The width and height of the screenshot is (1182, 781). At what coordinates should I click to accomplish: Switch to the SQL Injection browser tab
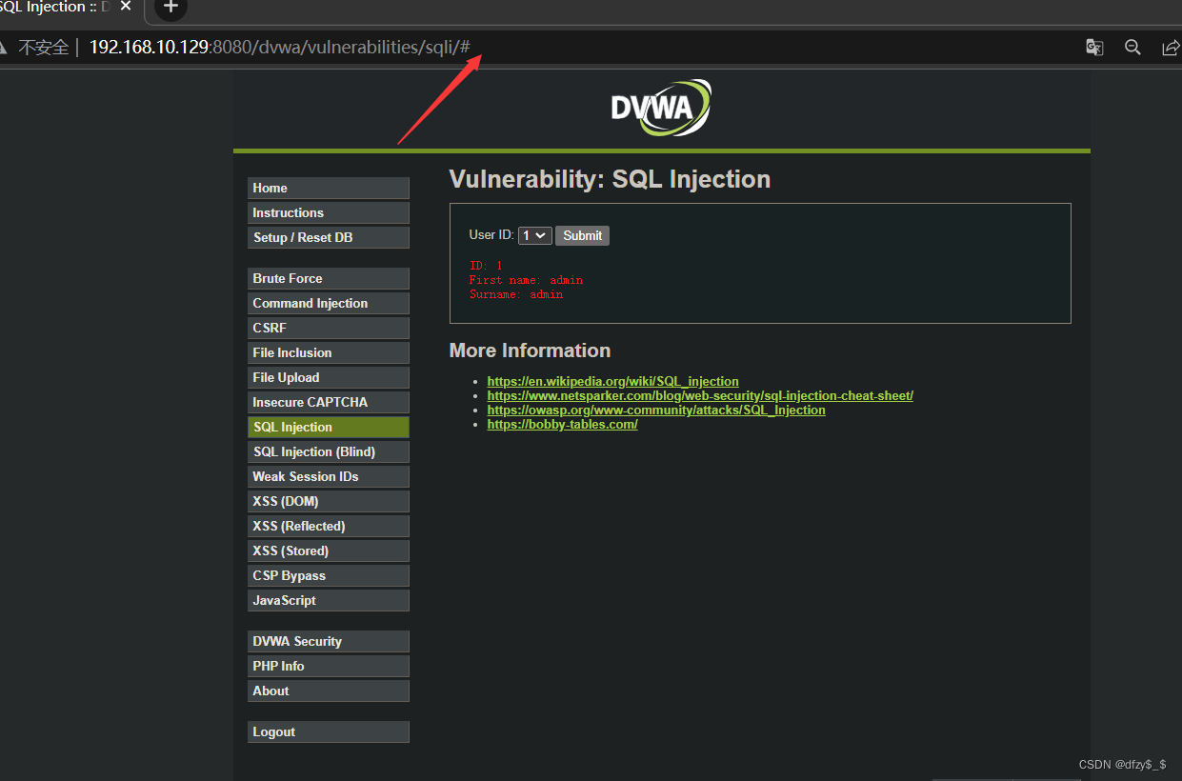click(57, 8)
